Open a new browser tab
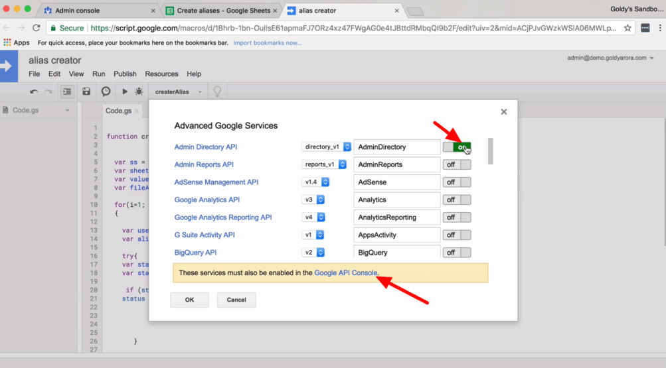Viewport: 666px width, 368px height. click(x=415, y=11)
